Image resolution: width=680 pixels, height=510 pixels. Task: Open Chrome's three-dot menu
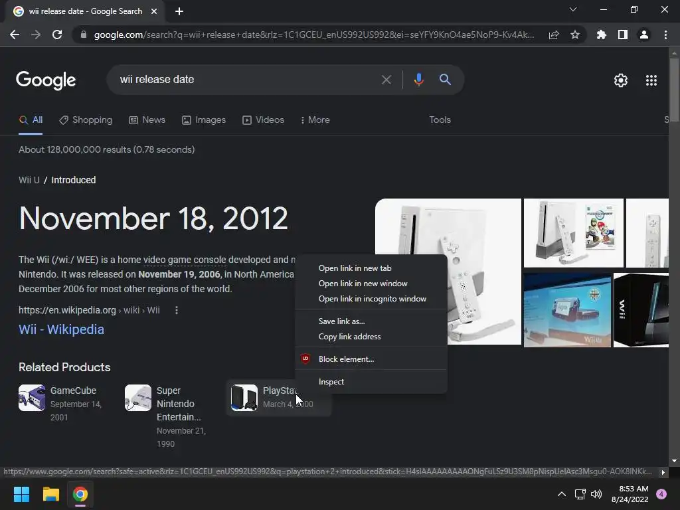[x=665, y=35]
